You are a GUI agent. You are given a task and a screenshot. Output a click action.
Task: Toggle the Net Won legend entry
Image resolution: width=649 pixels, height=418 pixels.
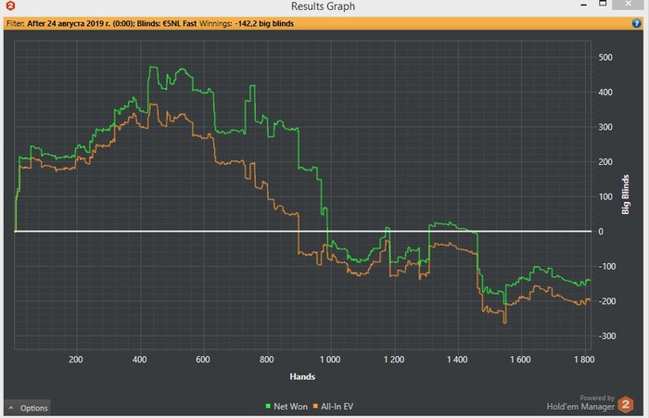(286, 406)
